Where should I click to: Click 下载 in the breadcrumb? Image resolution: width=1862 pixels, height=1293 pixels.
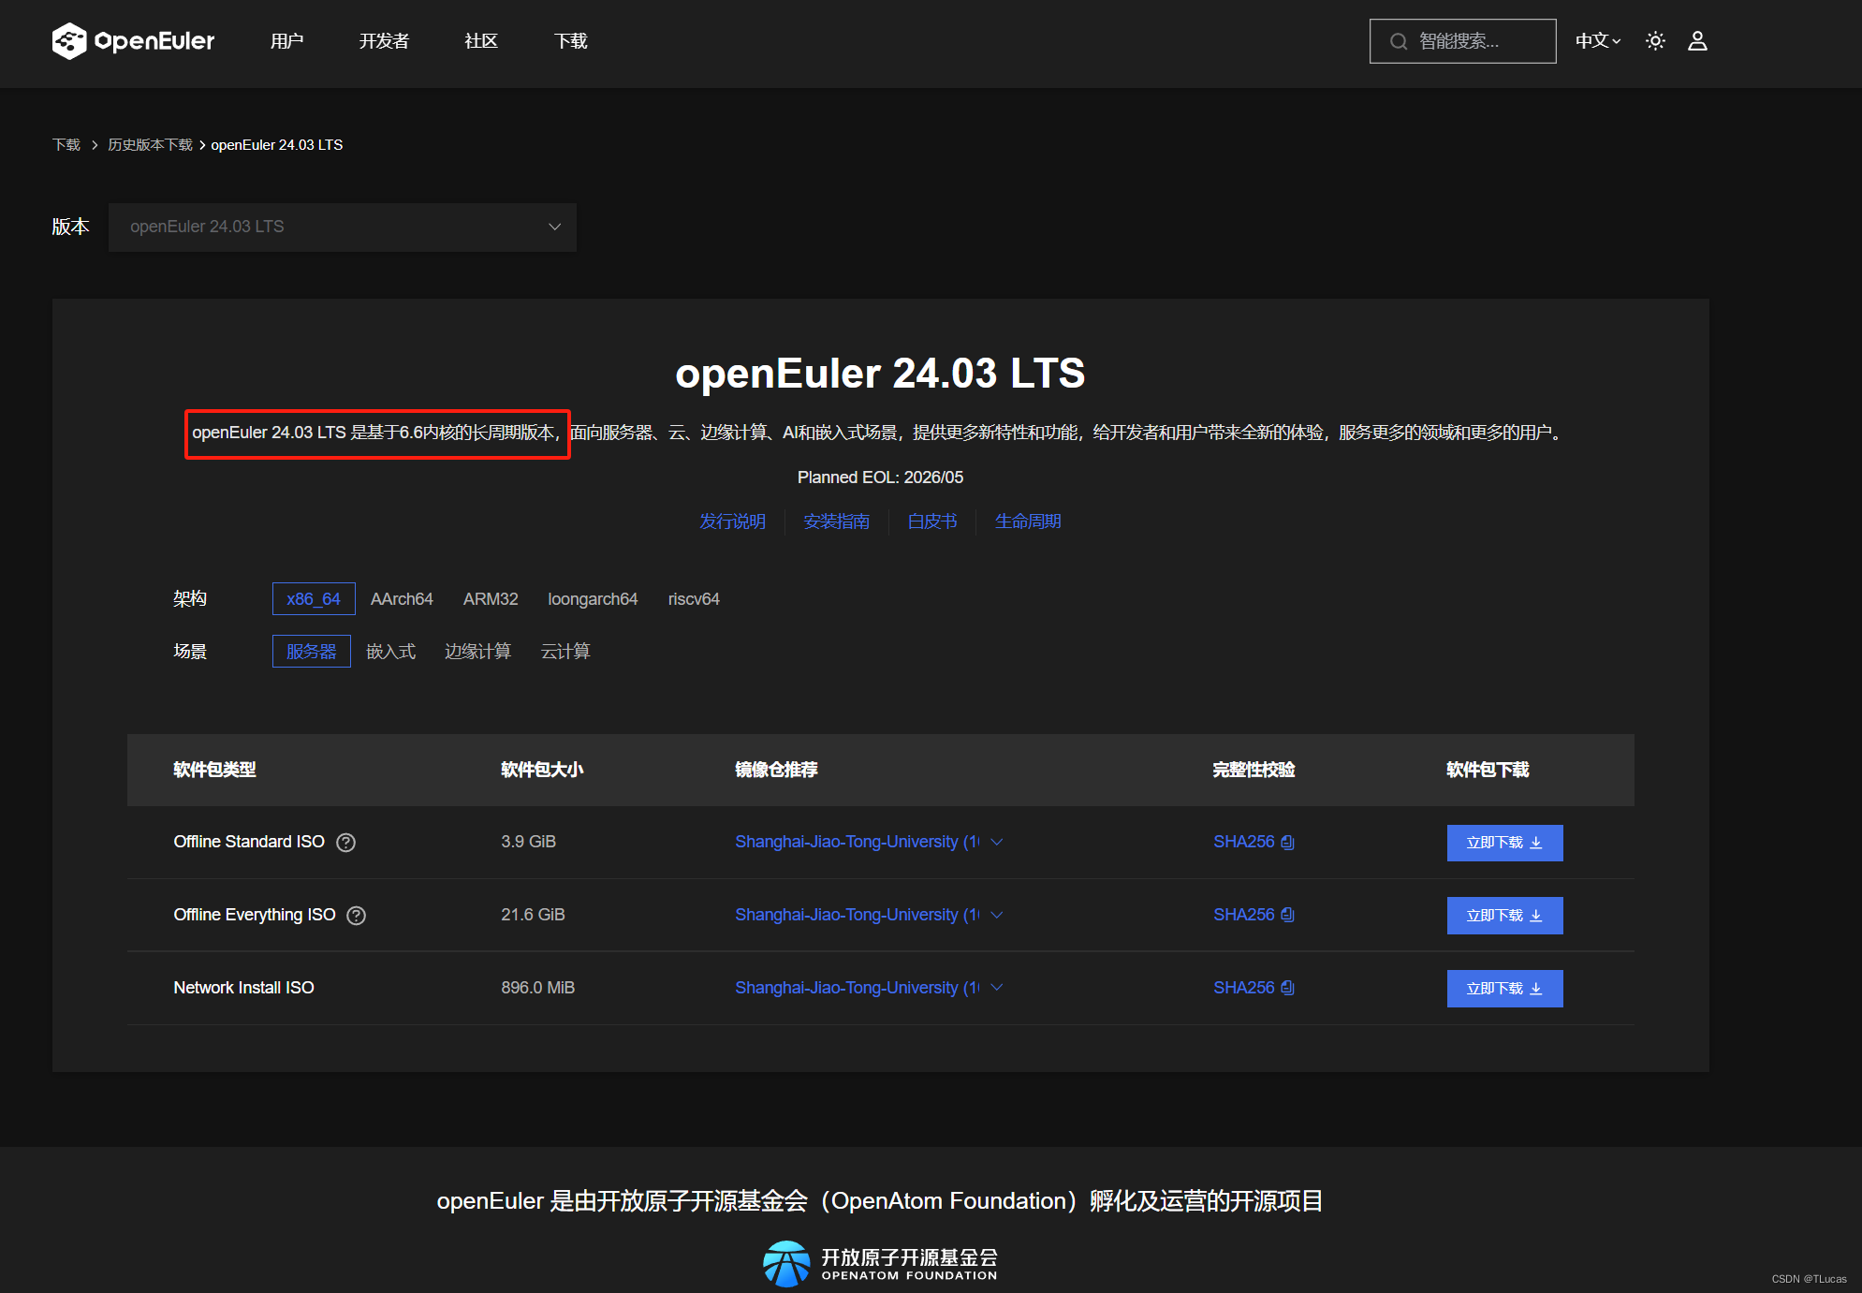coord(66,145)
